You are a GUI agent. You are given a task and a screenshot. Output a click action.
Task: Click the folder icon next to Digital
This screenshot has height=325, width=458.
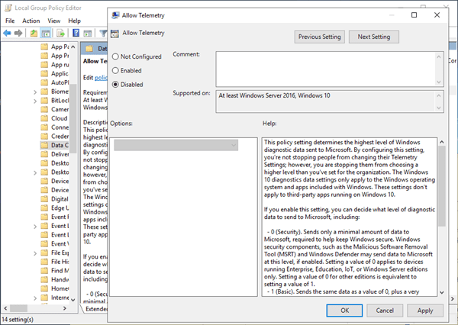pos(44,199)
